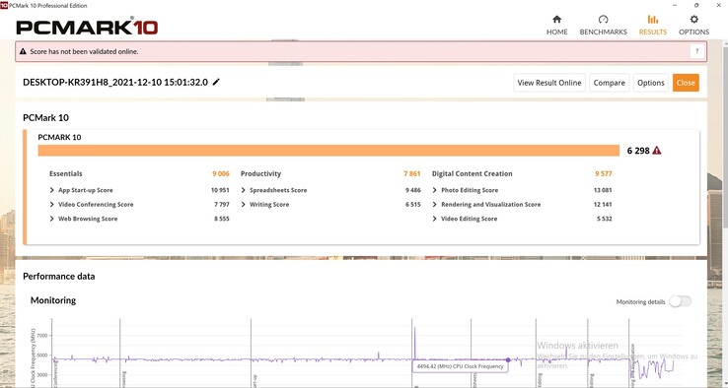Click the Results bar chart icon
Screen dimensions: 728x388
coord(653,20)
